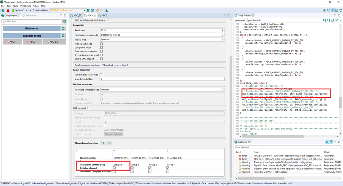Click the red error triangle in the toolbar
Viewport: 343px width, 186px height.
8,10
